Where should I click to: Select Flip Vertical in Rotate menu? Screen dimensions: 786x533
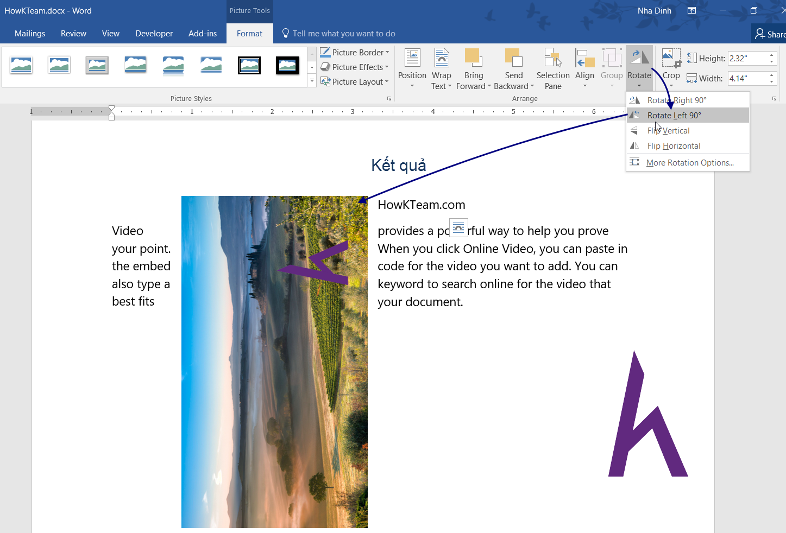688,130
